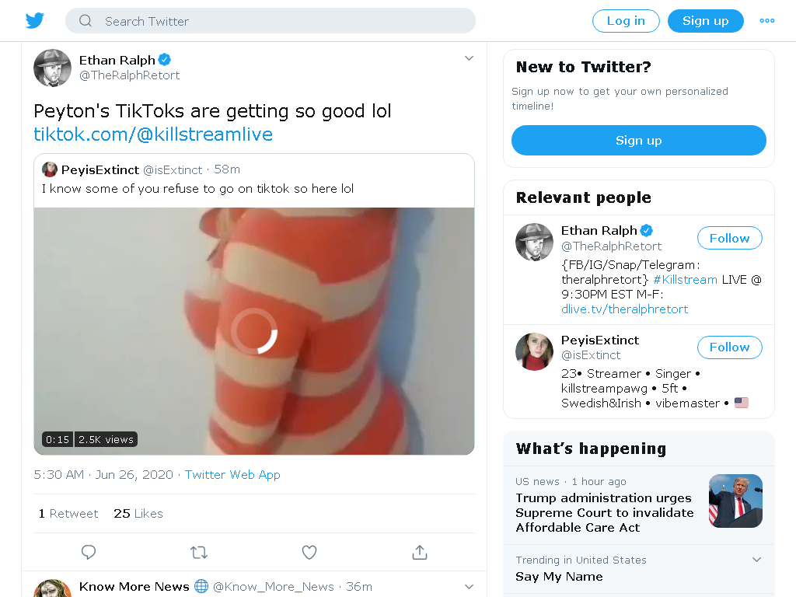
Task: Follow Ethan Ralph in Relevant people
Action: point(729,238)
